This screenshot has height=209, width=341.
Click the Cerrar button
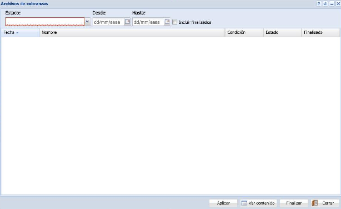click(x=325, y=203)
